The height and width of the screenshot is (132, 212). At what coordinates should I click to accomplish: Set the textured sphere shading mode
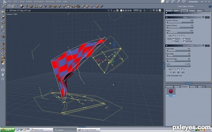pos(160,10)
